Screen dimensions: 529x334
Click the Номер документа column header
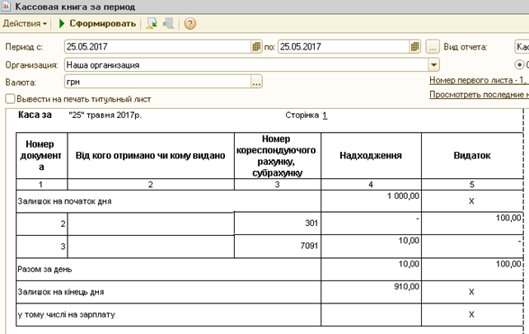pos(41,155)
